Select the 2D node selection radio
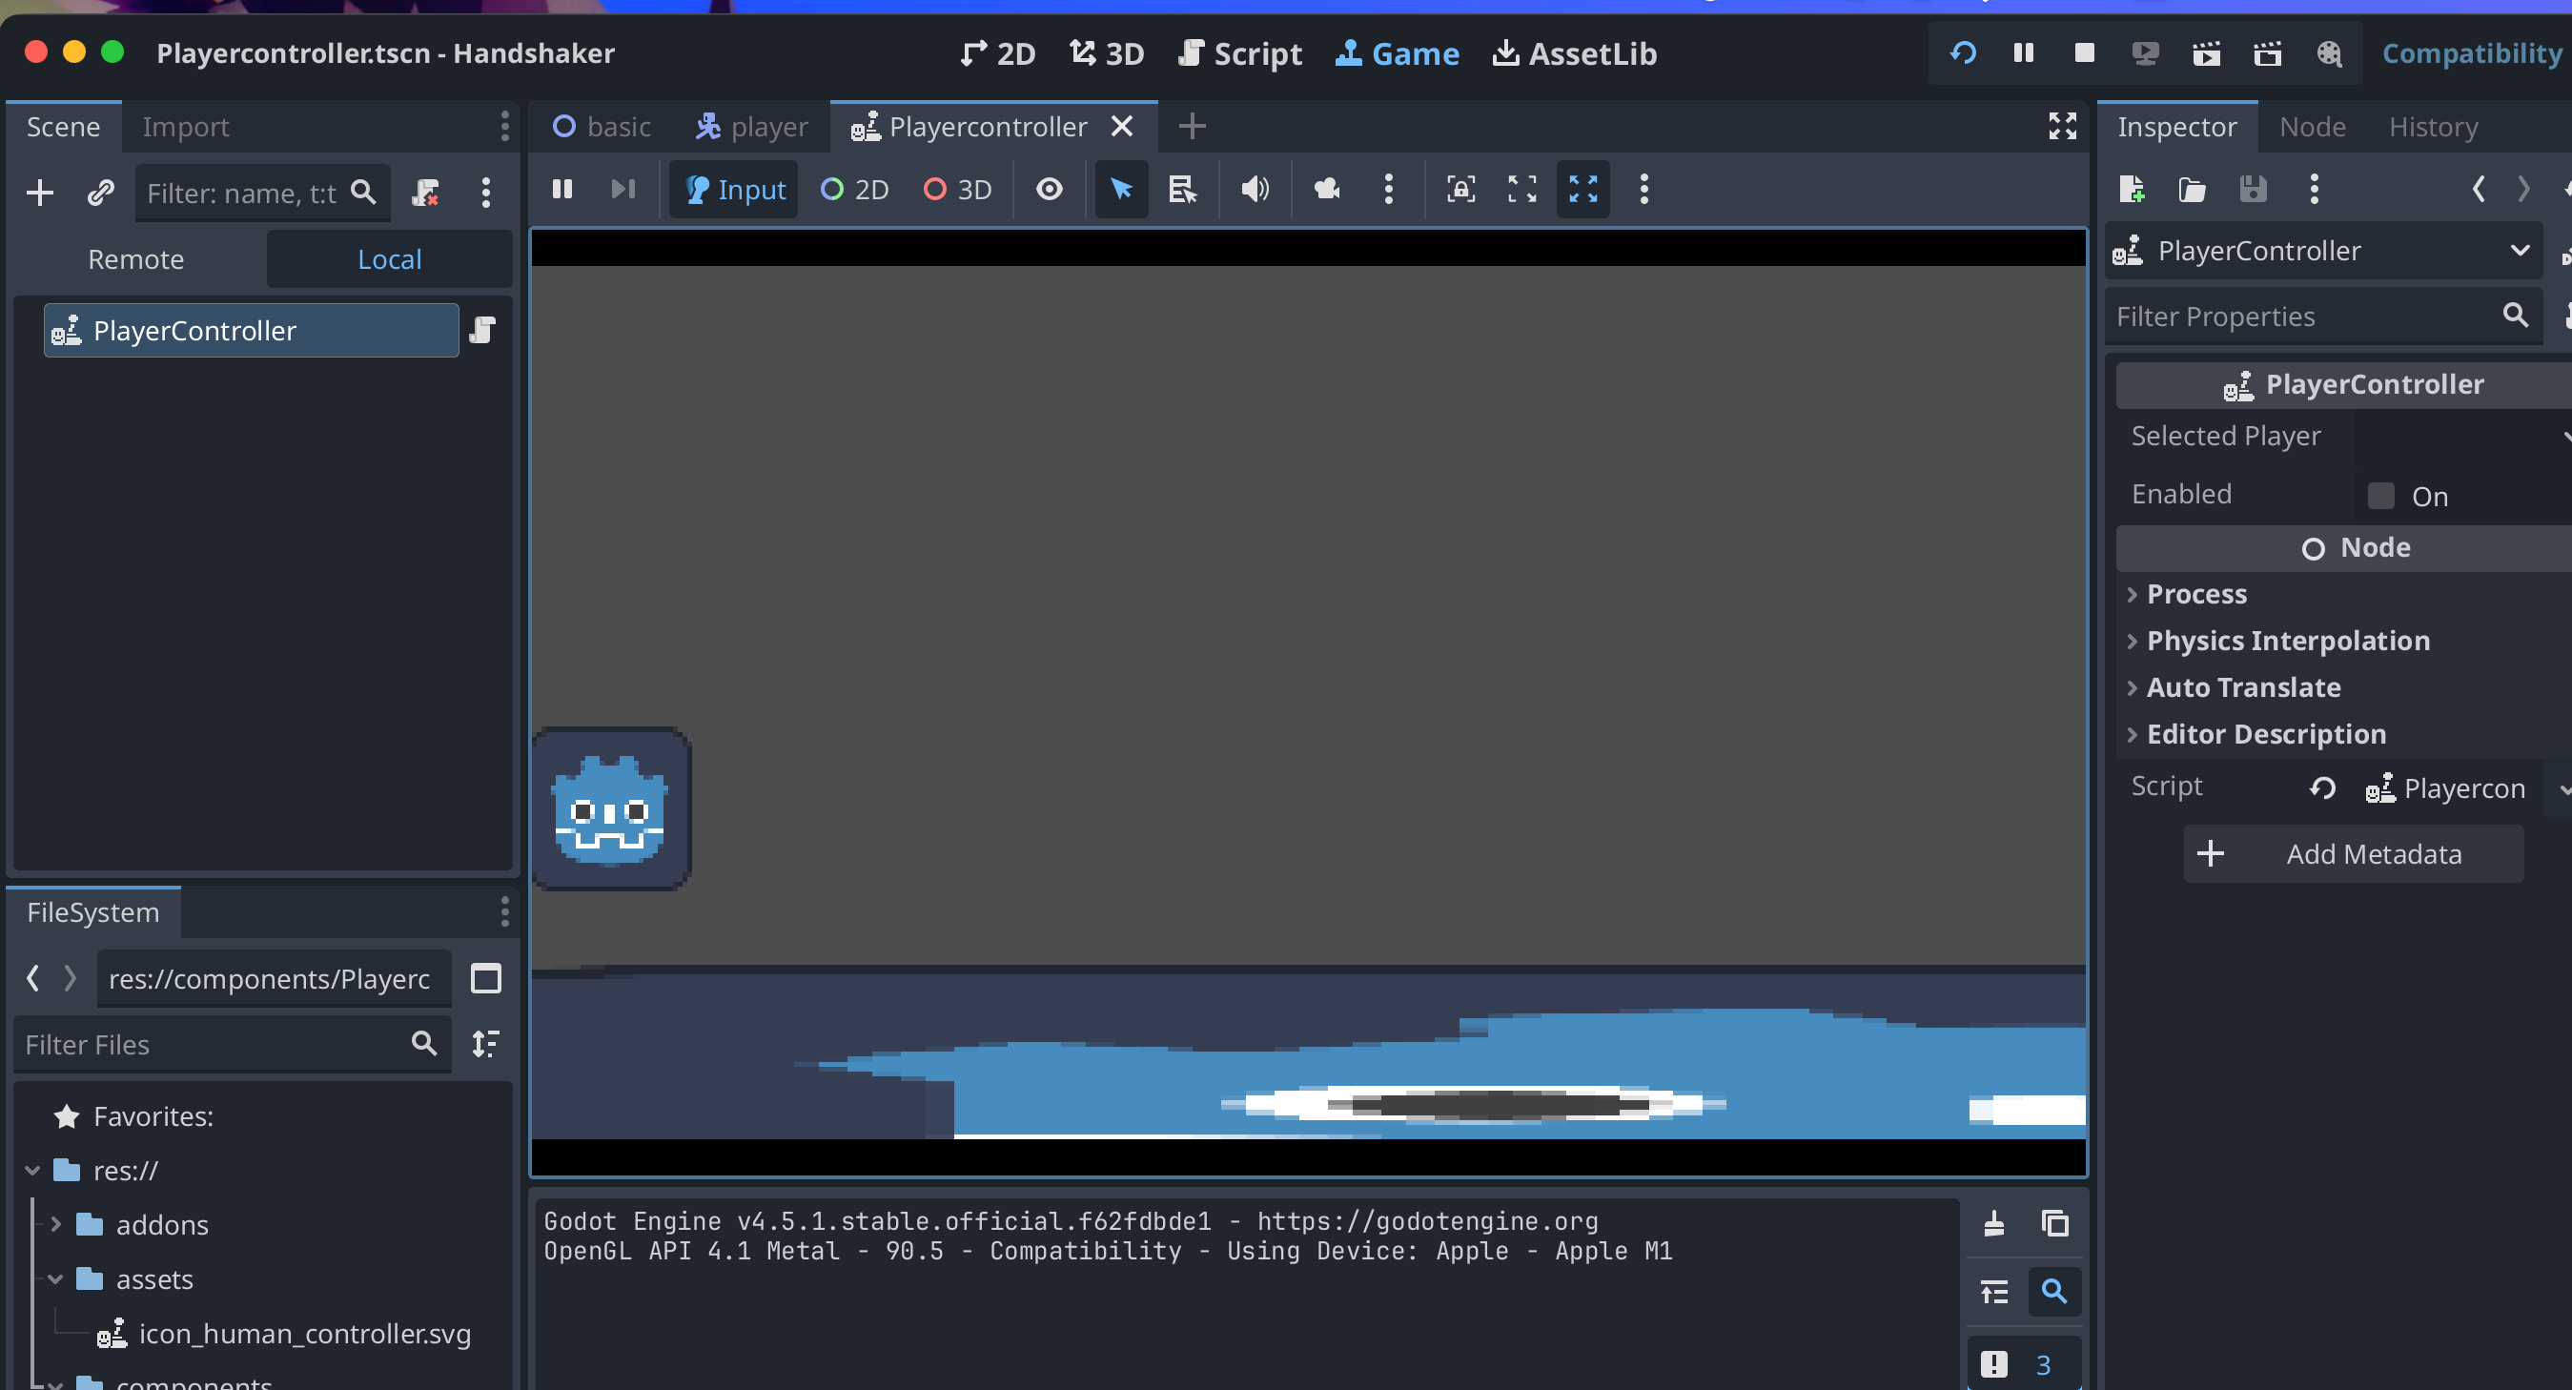2572x1390 pixels. pos(855,189)
